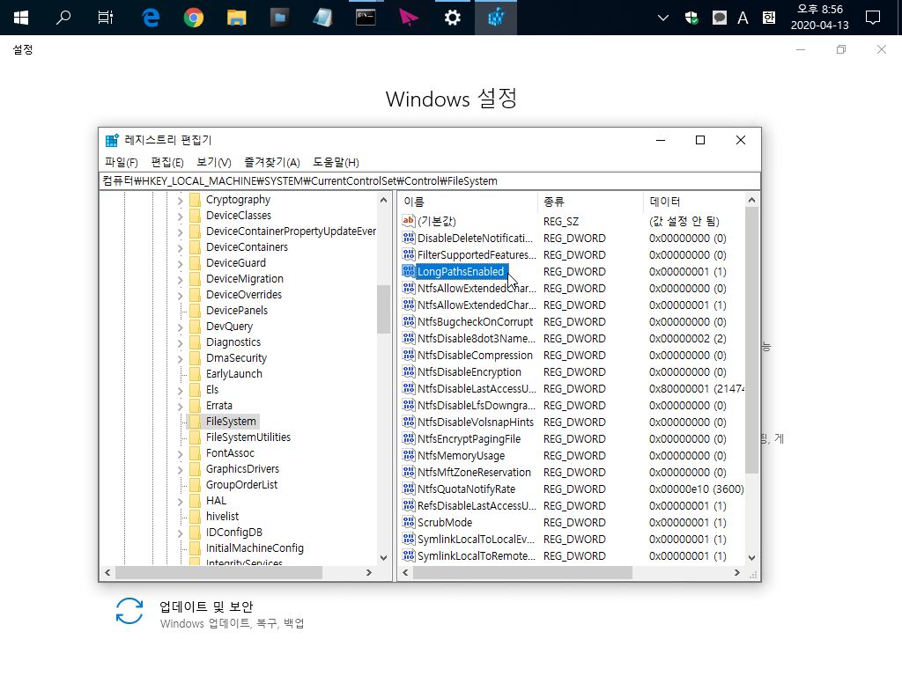Toggle Korean IME input indicator

(x=768, y=18)
